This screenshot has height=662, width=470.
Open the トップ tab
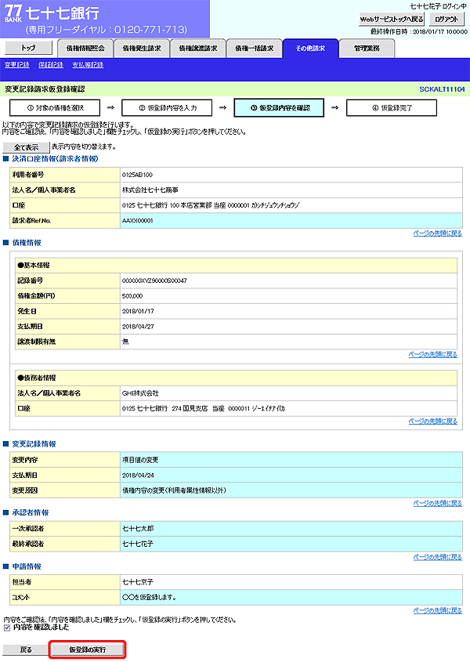point(28,48)
